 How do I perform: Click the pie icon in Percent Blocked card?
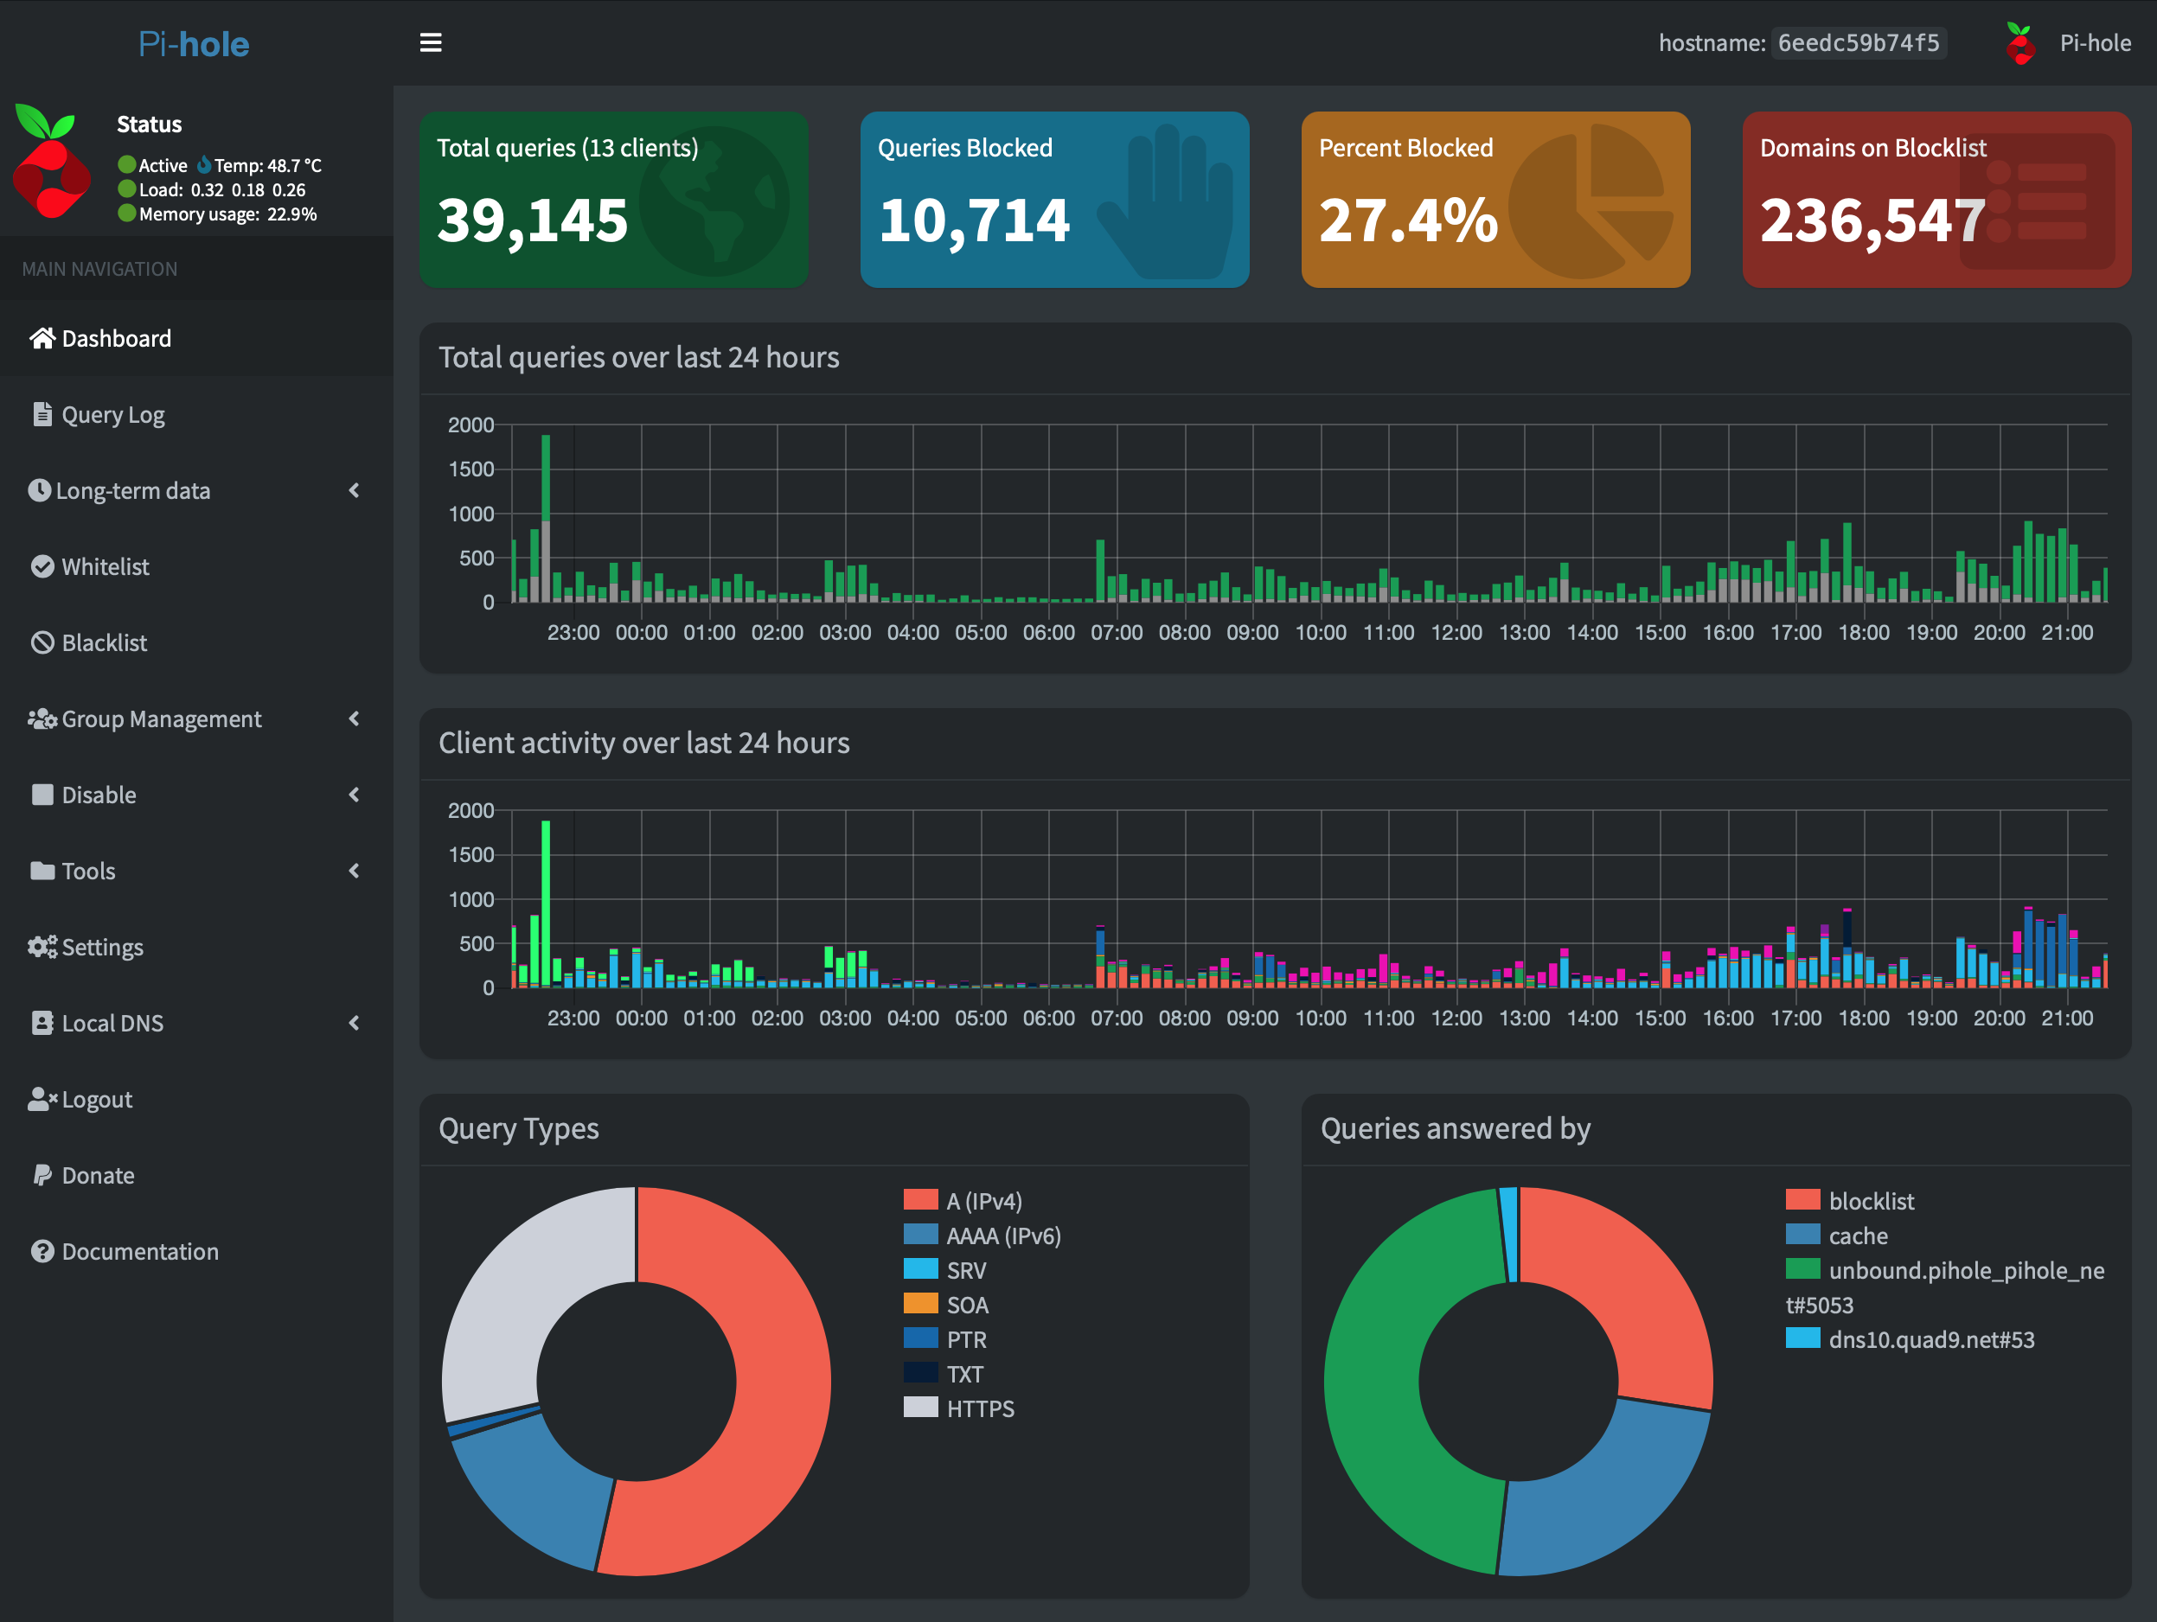click(1591, 201)
